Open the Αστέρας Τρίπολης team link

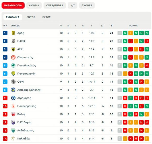[x=29, y=90]
